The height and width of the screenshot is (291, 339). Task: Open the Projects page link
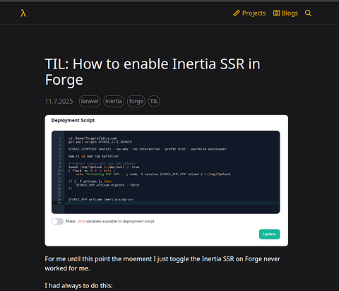tap(254, 13)
